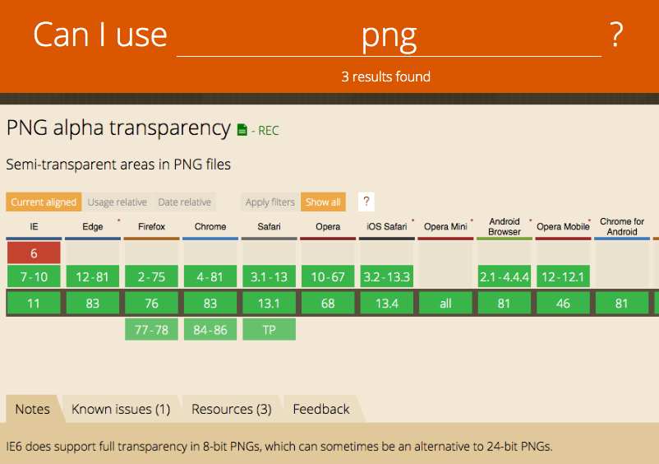Toggle Apply filters option
The image size is (659, 464).
click(x=270, y=202)
